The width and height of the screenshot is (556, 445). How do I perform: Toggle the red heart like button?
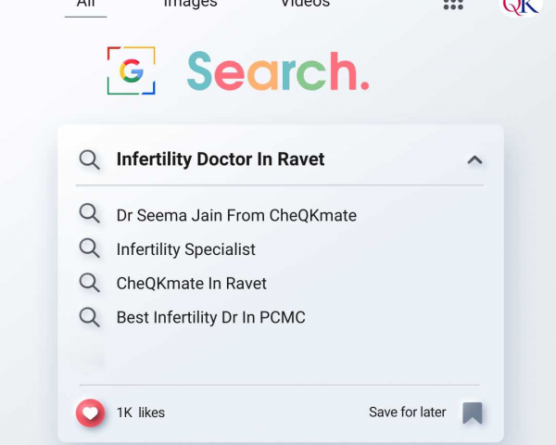(90, 412)
